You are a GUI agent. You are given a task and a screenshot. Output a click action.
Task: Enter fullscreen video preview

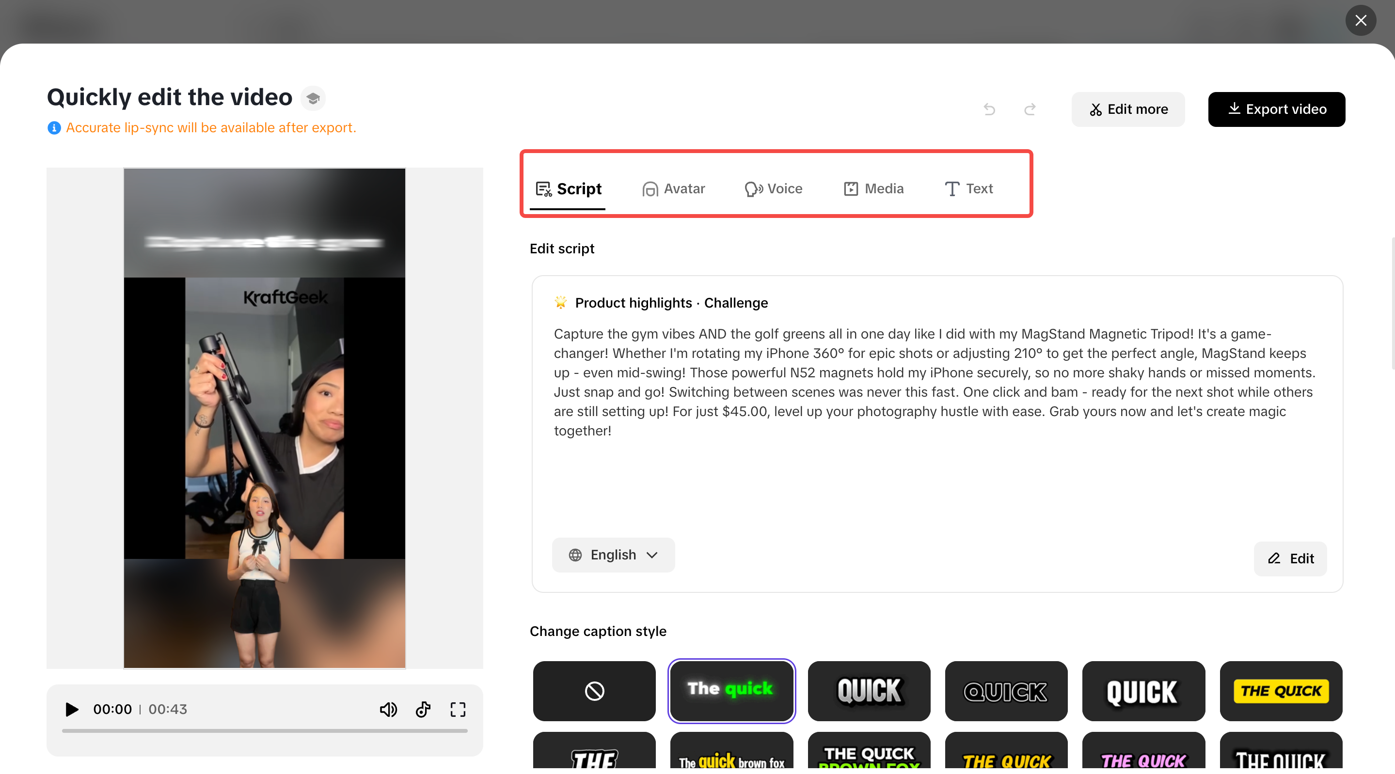point(458,709)
